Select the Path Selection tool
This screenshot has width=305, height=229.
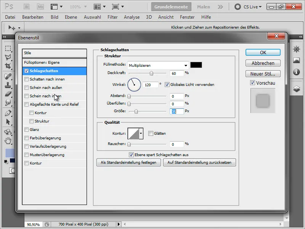(8, 122)
